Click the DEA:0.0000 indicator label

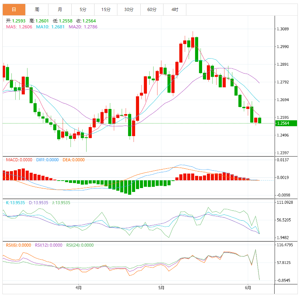click(x=74, y=160)
